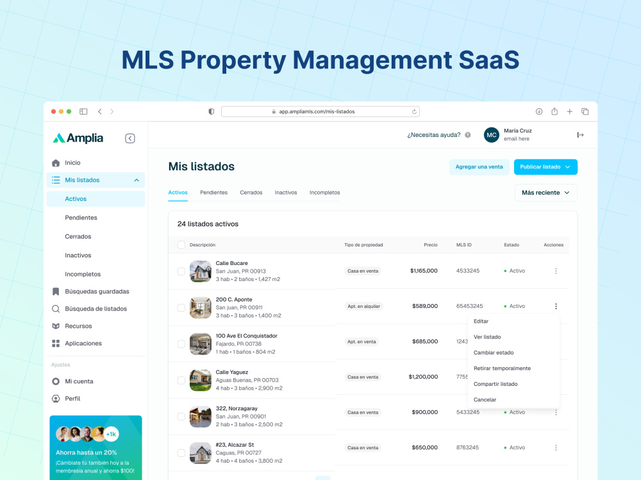
Task: Select the Activos tab
Action: click(178, 193)
